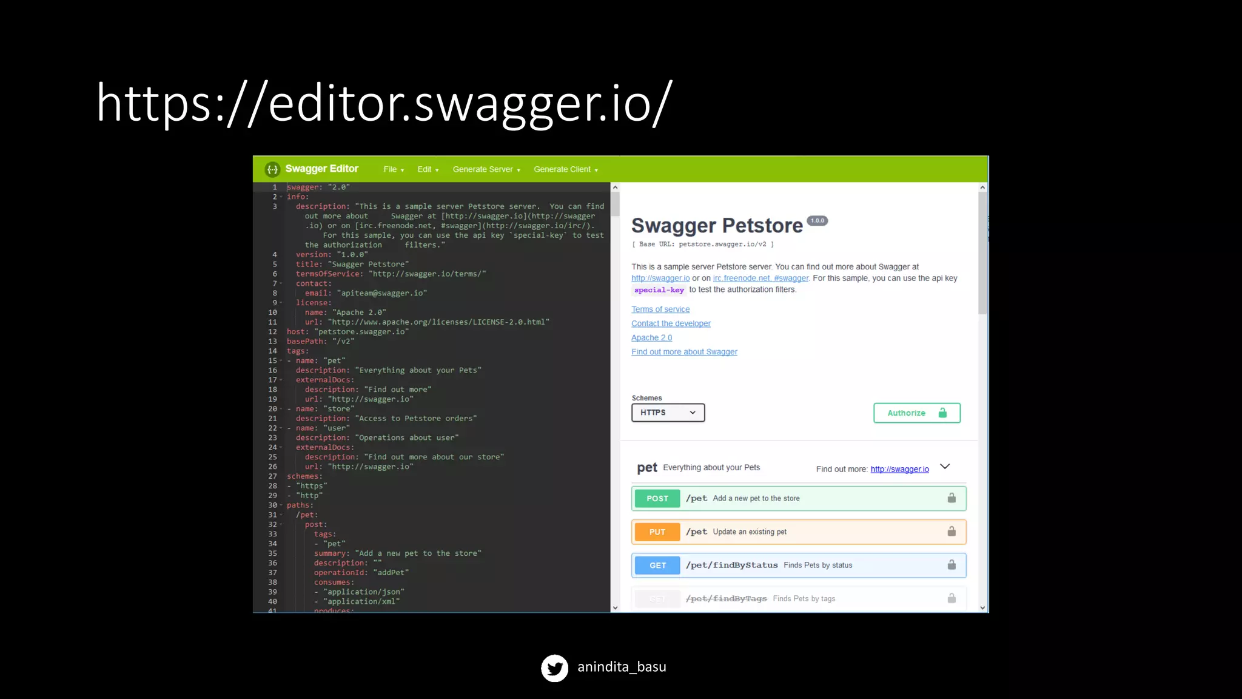This screenshot has height=699, width=1242.
Task: Click the email "apiteam@swagger.io" code line
Action: [x=366, y=293]
